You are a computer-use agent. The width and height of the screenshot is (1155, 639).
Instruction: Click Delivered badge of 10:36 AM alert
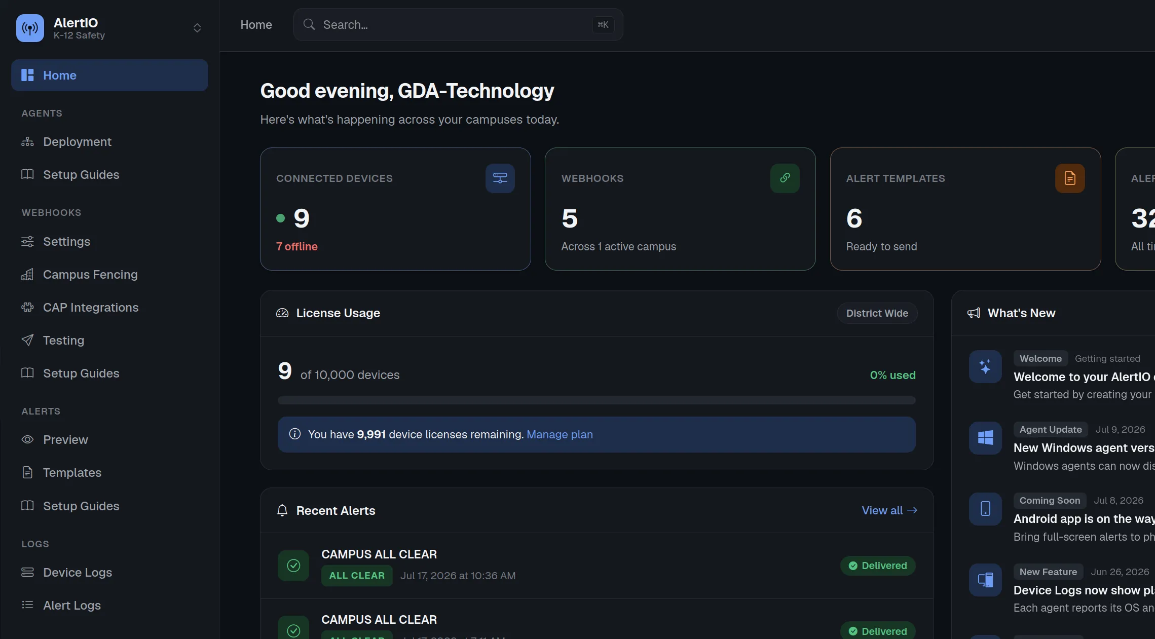pyautogui.click(x=878, y=566)
